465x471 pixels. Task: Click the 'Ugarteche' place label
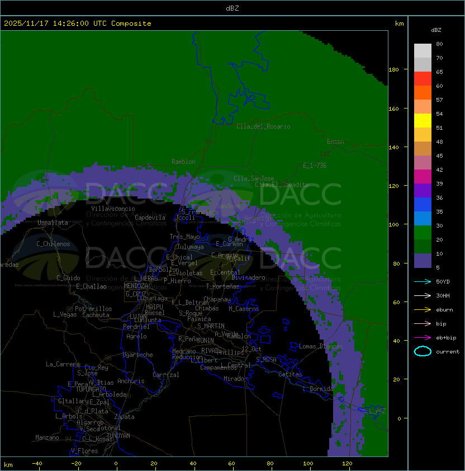[x=138, y=355]
